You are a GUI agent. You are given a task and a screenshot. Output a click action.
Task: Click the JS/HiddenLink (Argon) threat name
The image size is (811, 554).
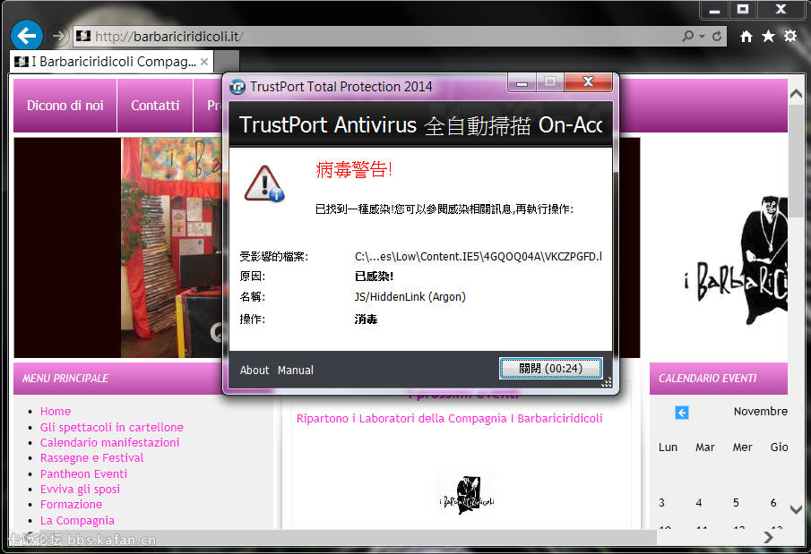click(x=410, y=296)
